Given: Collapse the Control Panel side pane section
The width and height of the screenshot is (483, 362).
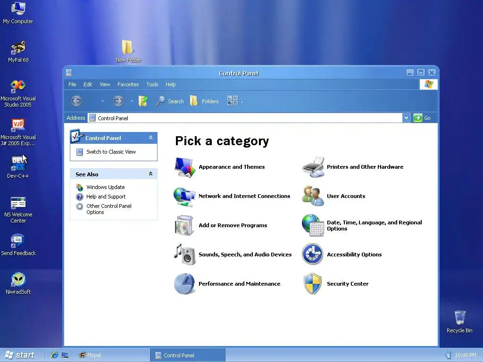Looking at the screenshot, I should click(150, 138).
